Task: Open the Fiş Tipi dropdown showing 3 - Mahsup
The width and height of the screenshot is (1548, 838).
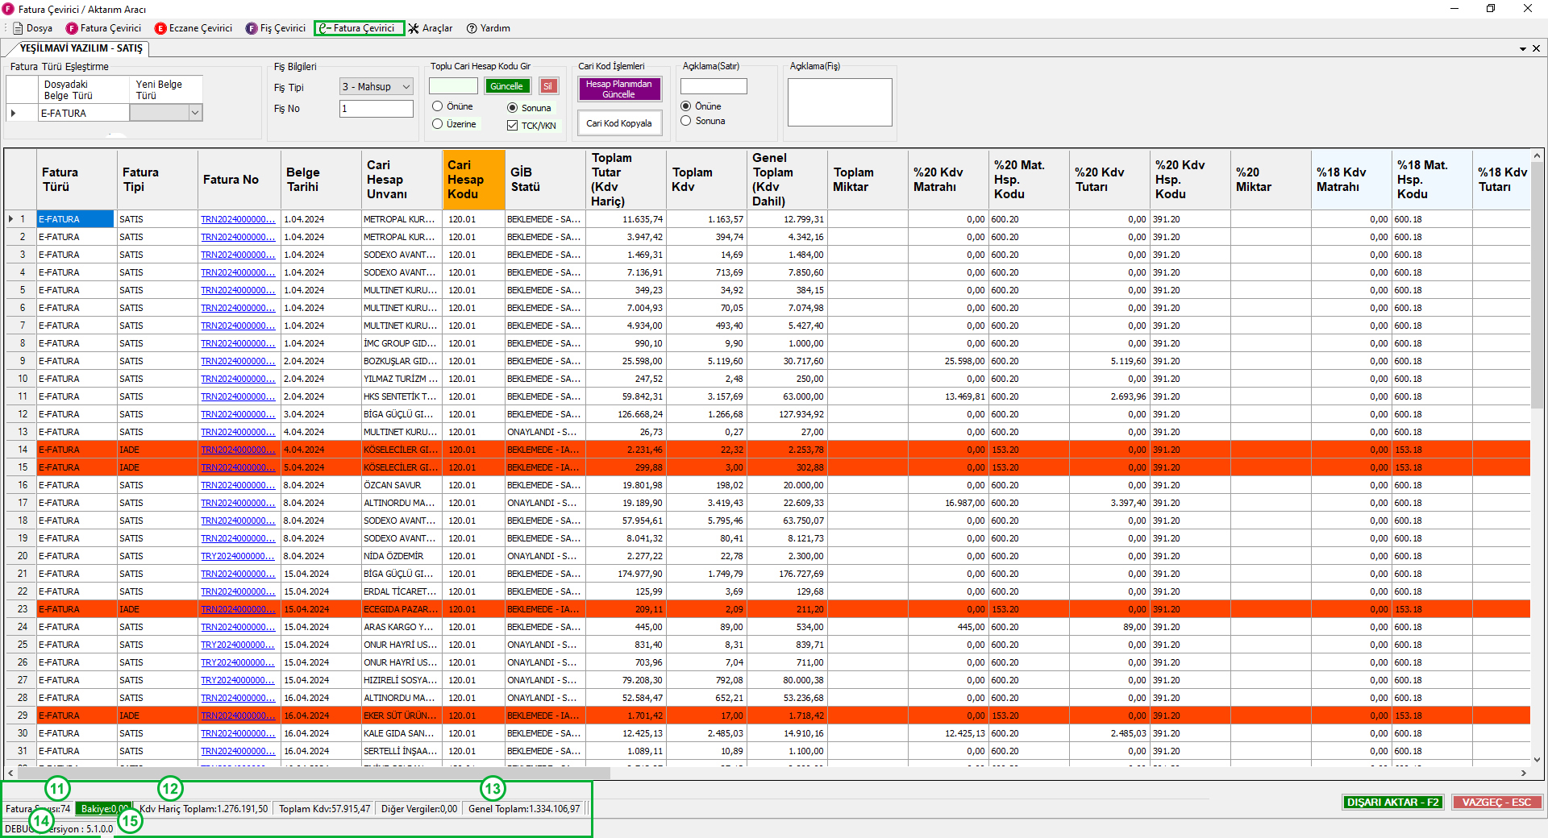Action: coord(376,87)
